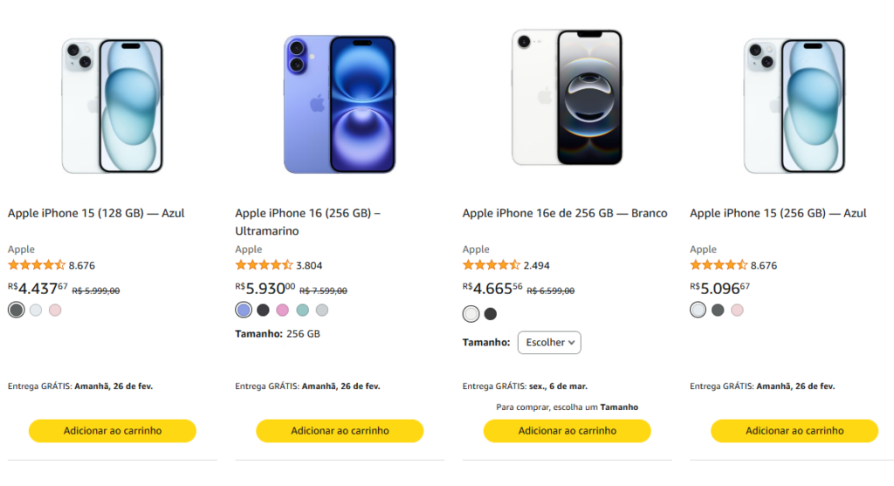Click star rating of iPhone 15 256 GB
Image resolution: width=894 pixels, height=486 pixels.
click(x=719, y=265)
